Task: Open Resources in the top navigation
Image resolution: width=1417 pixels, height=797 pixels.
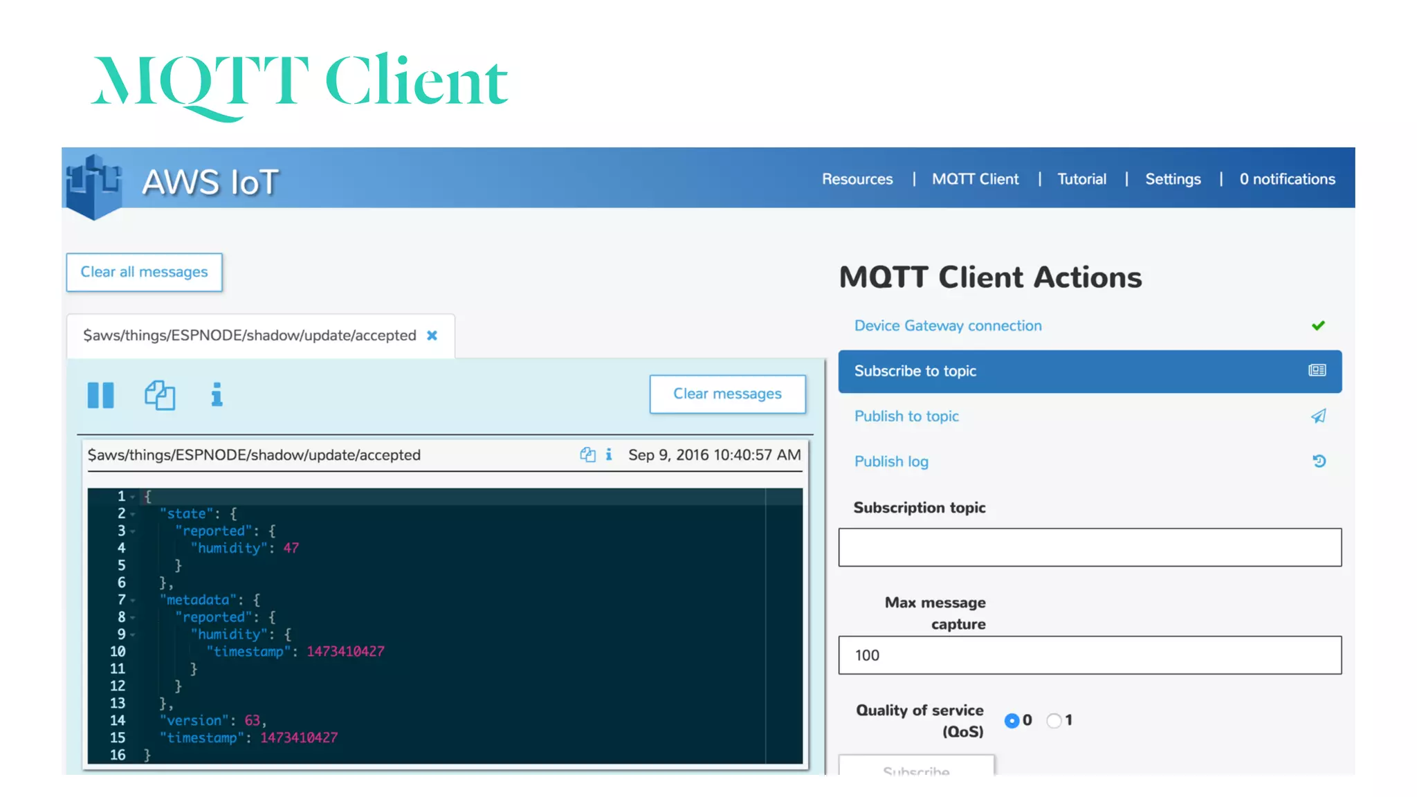Action: pos(857,179)
